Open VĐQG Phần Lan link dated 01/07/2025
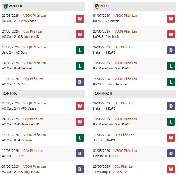This screenshot has height=175, width=177. pyautogui.click(x=126, y=16)
